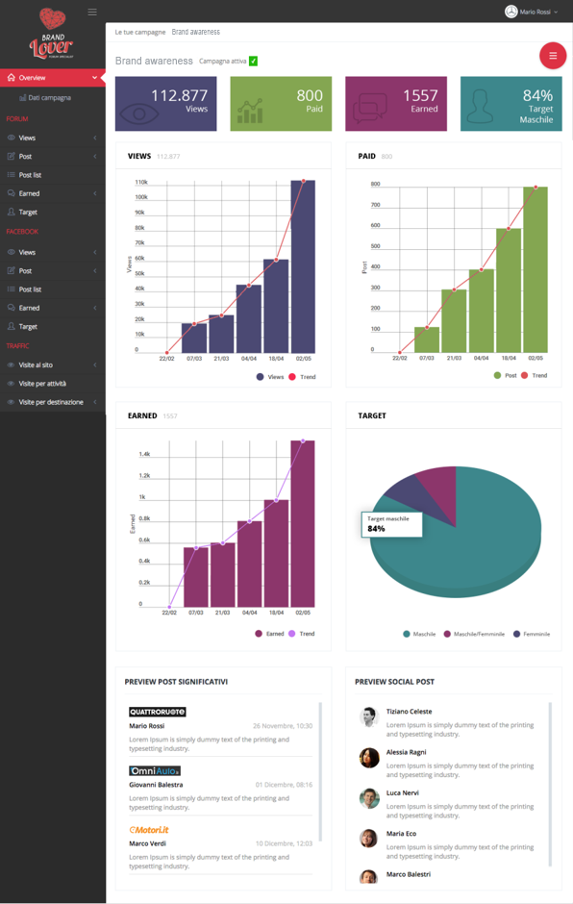573x904 pixels.
Task: Click the OmniAuto logo post
Action: pos(155,771)
